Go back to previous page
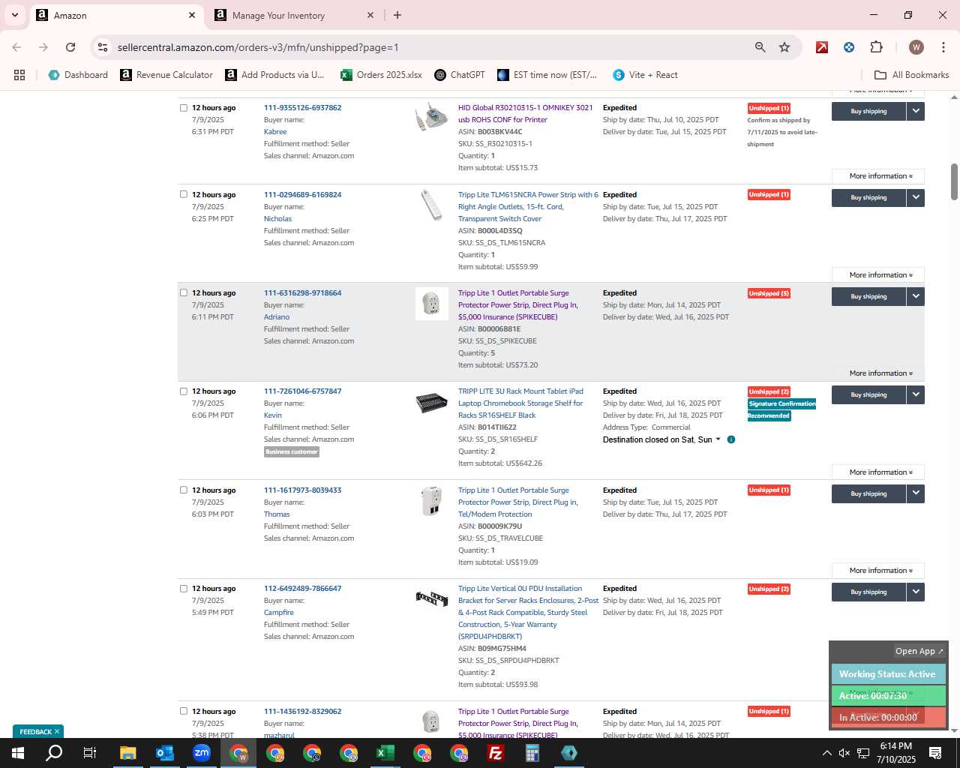Image resolution: width=960 pixels, height=768 pixels. click(x=16, y=47)
